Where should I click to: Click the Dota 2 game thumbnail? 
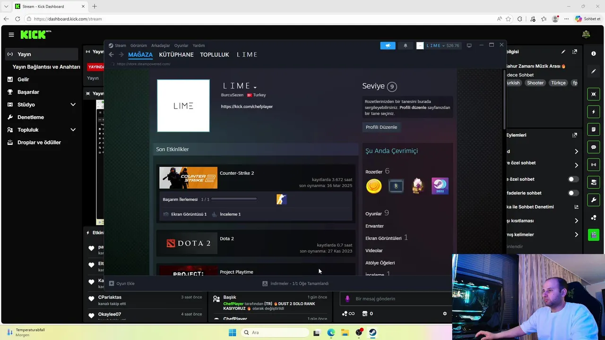[188, 244]
